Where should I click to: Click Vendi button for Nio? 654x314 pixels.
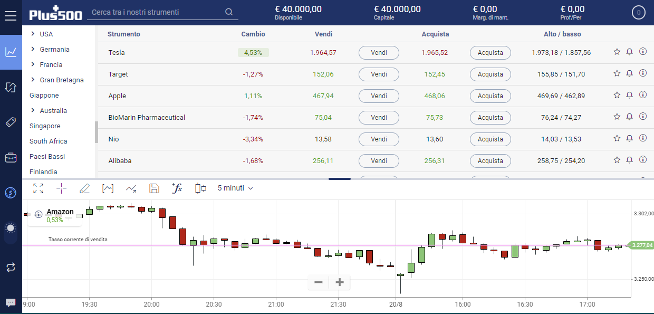[x=379, y=139]
